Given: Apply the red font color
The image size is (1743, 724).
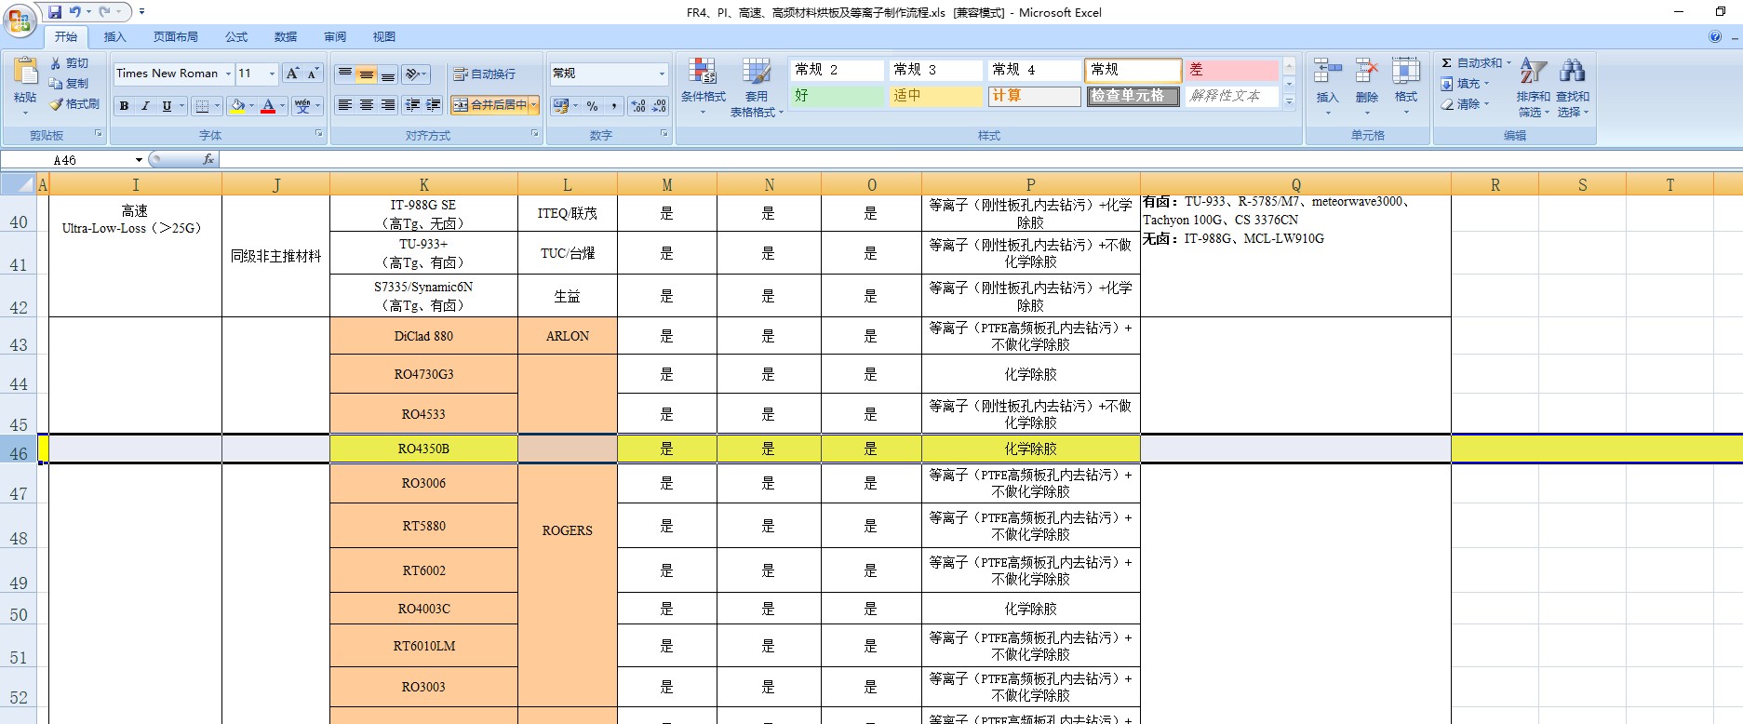Looking at the screenshot, I should [268, 106].
